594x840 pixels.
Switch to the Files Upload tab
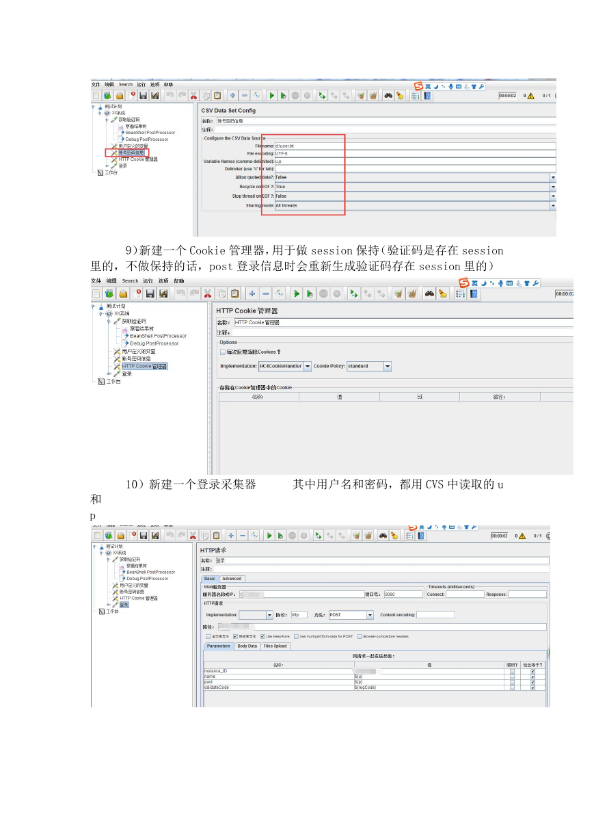[x=275, y=646]
